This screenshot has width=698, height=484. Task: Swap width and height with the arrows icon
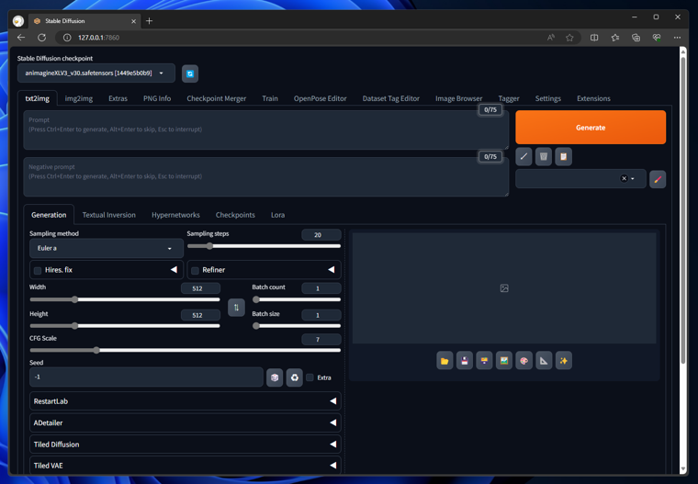[x=236, y=308]
